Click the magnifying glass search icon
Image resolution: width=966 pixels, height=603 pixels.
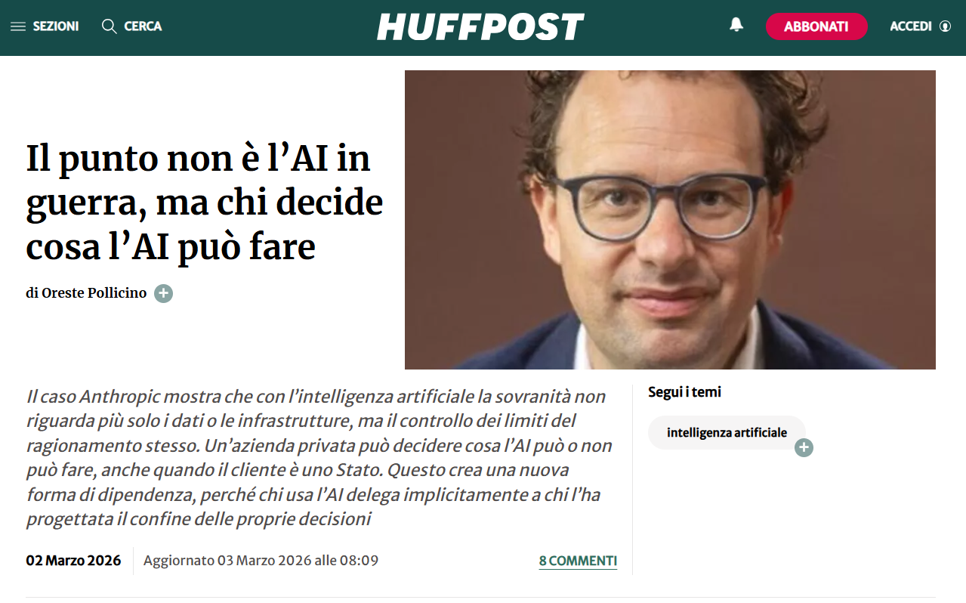coord(110,26)
